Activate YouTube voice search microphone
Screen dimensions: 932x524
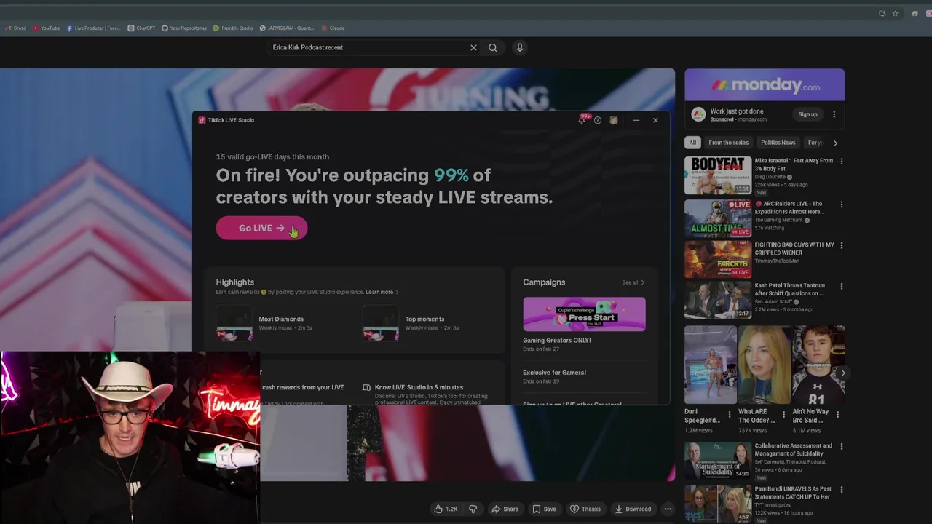(x=519, y=47)
